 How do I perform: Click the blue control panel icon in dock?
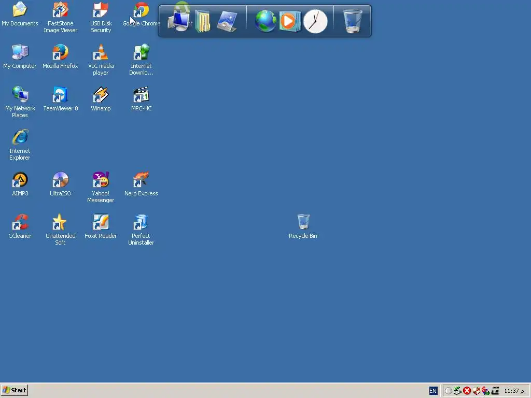(227, 21)
